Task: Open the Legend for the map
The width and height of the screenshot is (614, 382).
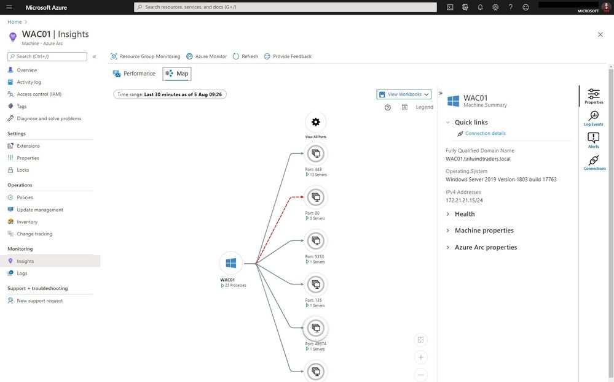Action: (x=424, y=107)
